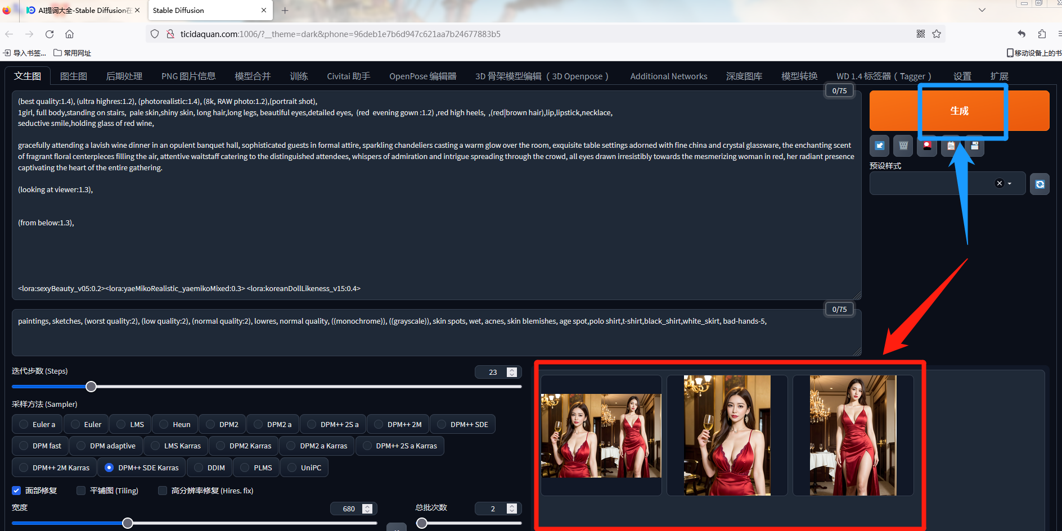Expand the 预设样式 dropdown arrow
This screenshot has height=531, width=1062.
[x=1010, y=184]
